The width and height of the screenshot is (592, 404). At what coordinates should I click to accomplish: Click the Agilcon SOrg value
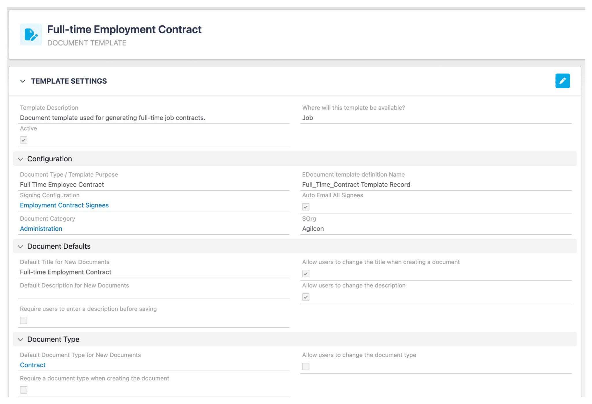(x=313, y=229)
